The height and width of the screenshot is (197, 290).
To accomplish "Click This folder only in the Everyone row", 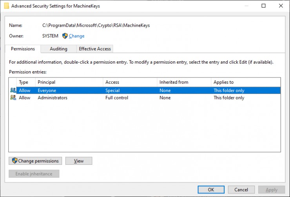I will pyautogui.click(x=229, y=90).
